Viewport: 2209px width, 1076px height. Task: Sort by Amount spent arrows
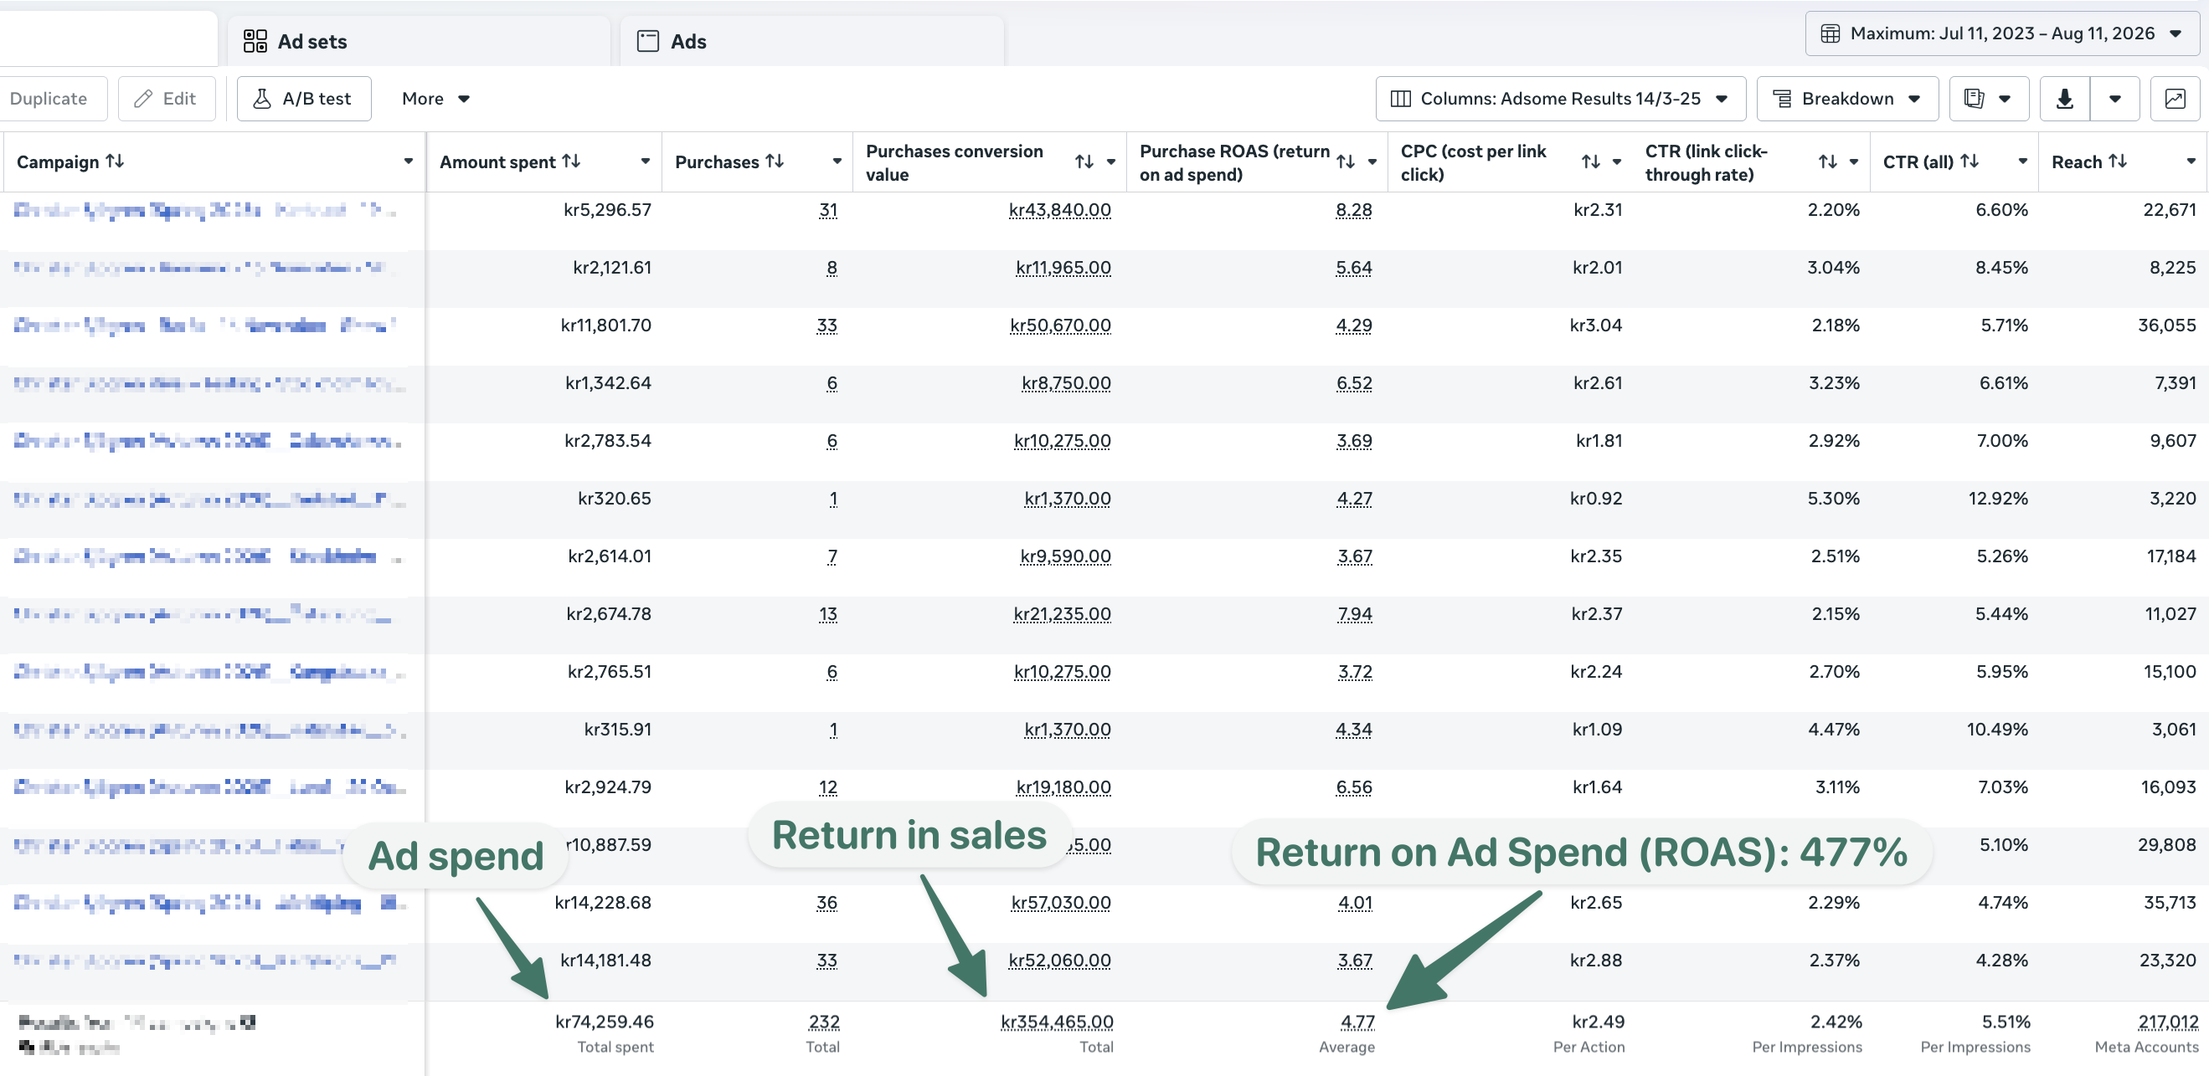click(571, 161)
